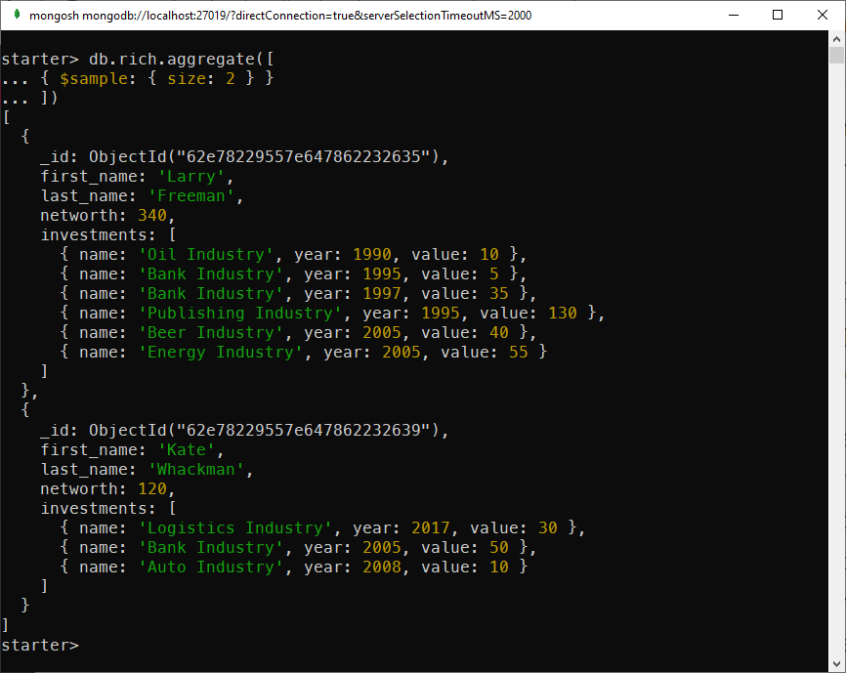Screen dimensions: 846x673
Task: Click the window title text mongosh mongodb://localhost:27019
Action: point(280,16)
